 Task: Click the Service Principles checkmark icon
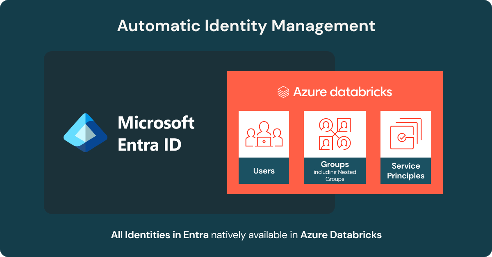coord(405,133)
